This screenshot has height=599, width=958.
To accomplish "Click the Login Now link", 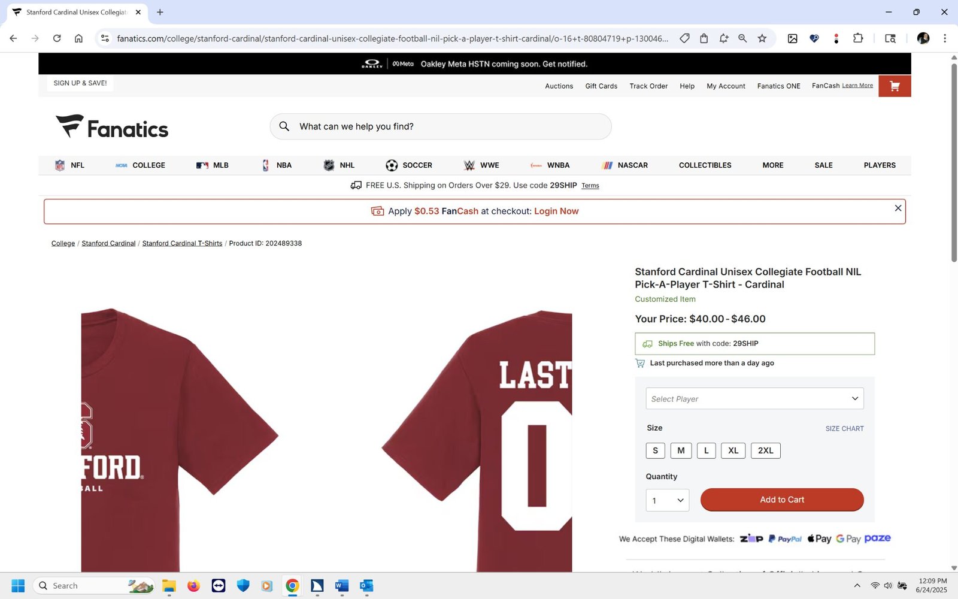I will (x=556, y=211).
